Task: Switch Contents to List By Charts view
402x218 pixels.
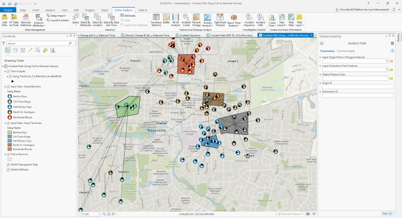Action: pyautogui.click(x=53, y=50)
